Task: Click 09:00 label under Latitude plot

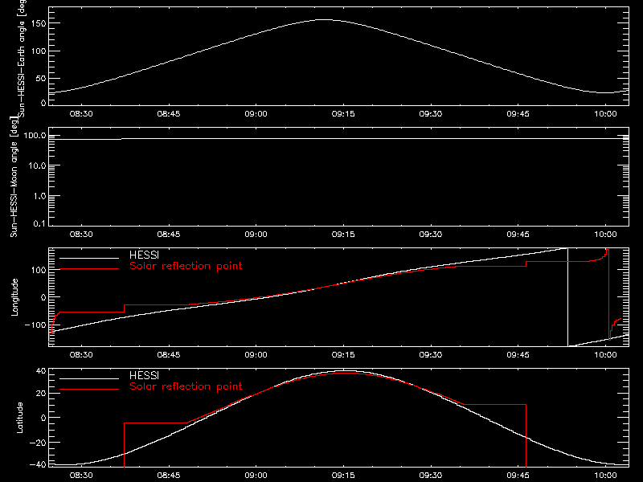Action: (256, 475)
